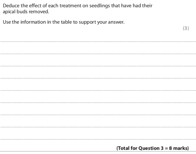Place cursor on fifth dotted answer line
196x154 pixels.
(98, 90)
